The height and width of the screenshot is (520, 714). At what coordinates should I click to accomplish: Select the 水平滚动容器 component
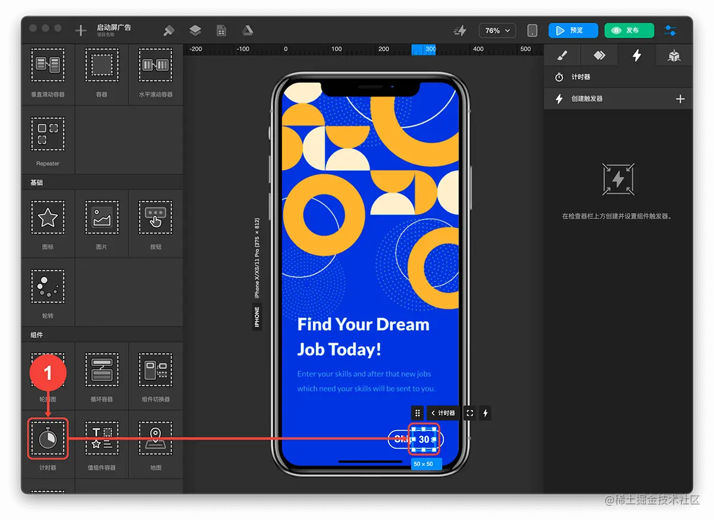tap(155, 72)
